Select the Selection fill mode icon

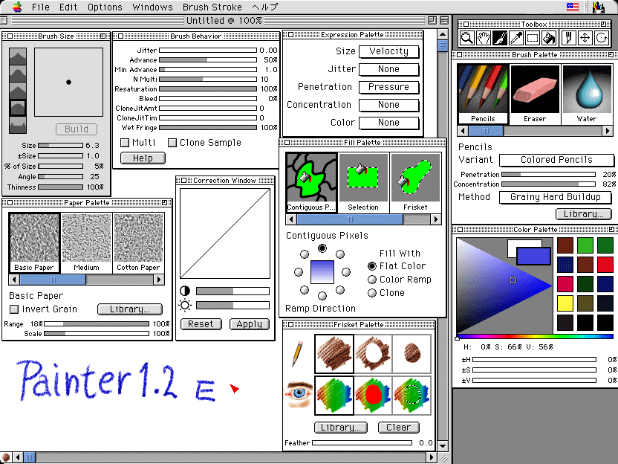pyautogui.click(x=363, y=183)
